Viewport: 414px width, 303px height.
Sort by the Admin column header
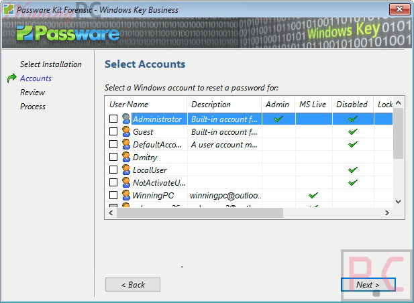click(278, 105)
